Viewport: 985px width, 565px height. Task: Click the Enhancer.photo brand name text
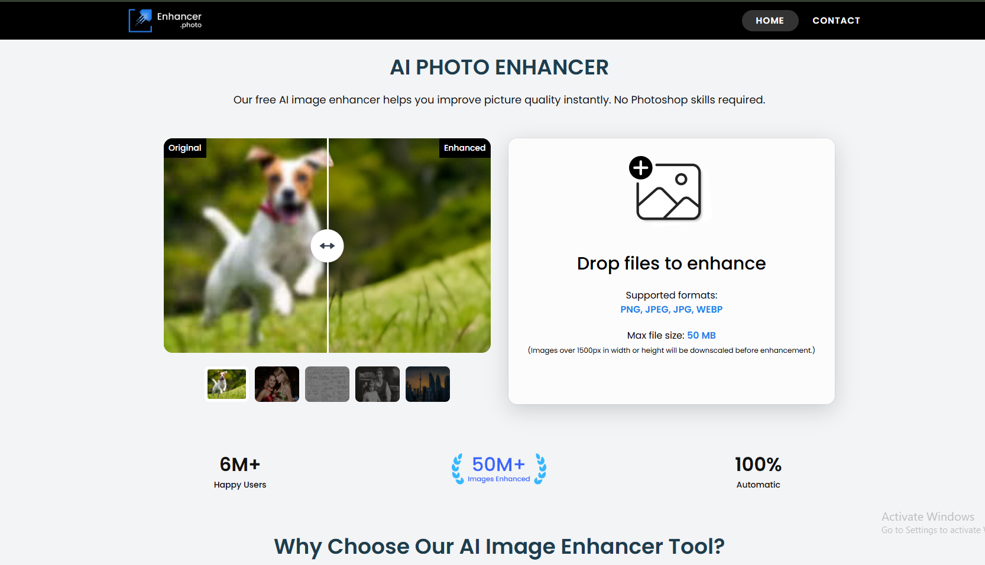coord(179,20)
